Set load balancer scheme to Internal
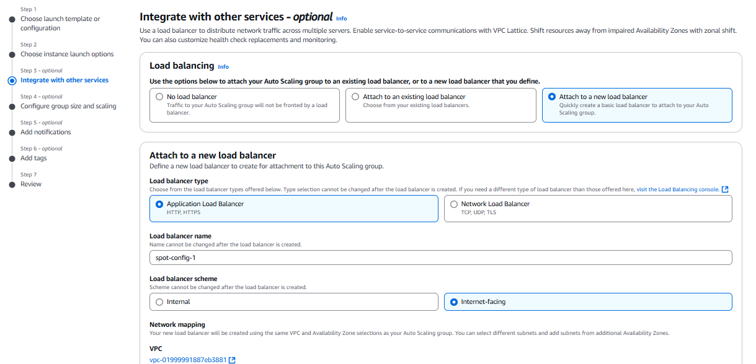 click(161, 302)
